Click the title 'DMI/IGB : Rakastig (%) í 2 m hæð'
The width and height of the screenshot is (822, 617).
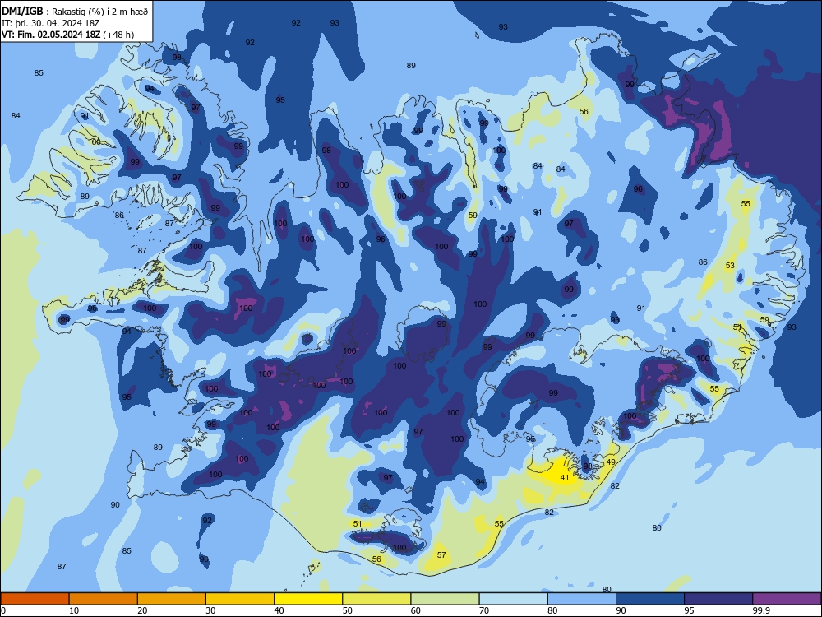click(x=75, y=11)
